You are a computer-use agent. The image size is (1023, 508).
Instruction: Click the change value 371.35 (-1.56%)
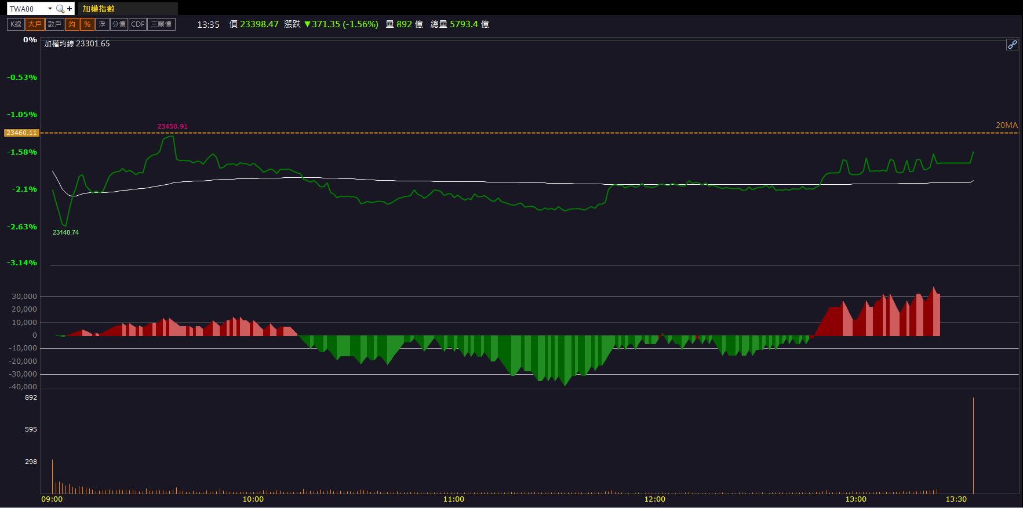(341, 24)
